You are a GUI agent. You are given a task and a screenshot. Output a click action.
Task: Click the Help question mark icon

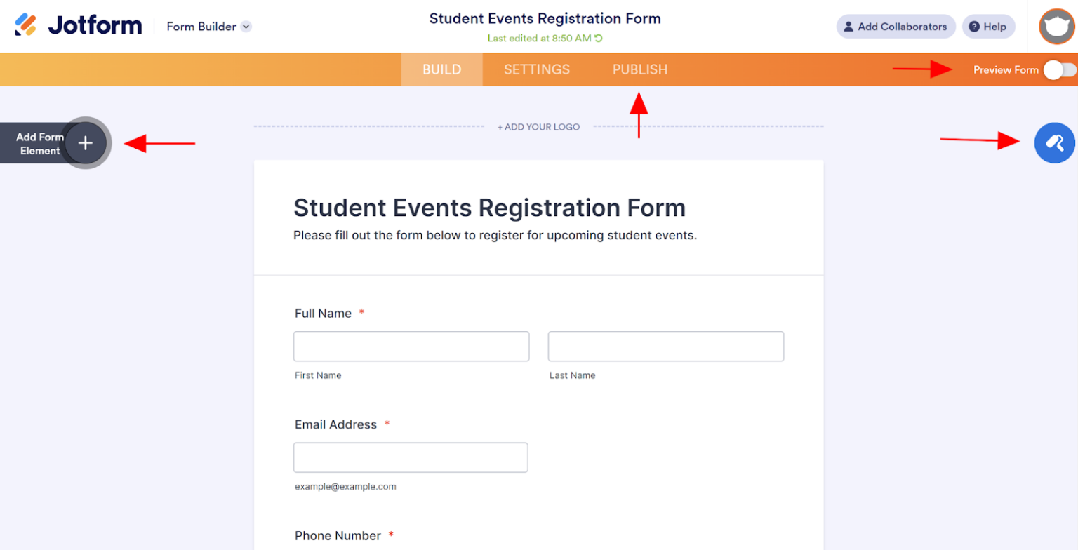point(974,26)
